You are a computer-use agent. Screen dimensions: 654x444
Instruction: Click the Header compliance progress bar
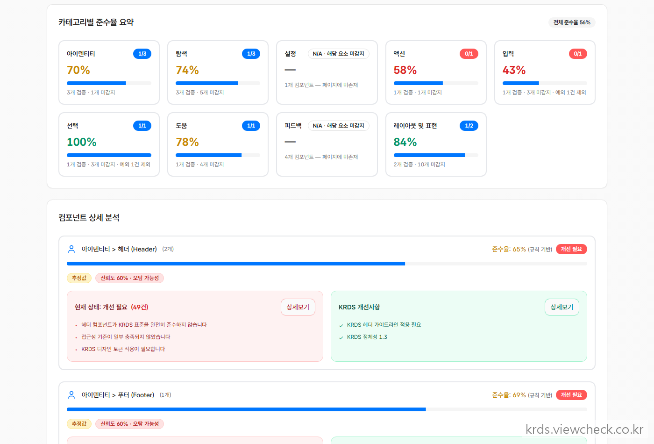[327, 264]
